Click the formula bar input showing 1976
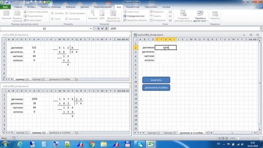This screenshot has width=263, height=148. [x=184, y=28]
